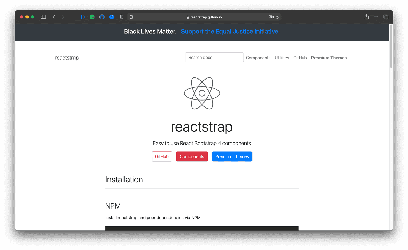Make the Safari window full screen

[x=32, y=17]
